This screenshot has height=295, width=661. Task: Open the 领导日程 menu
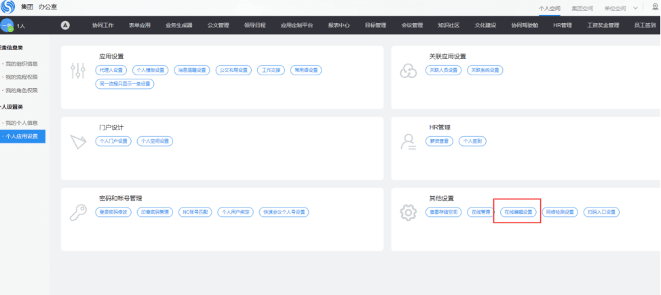(x=254, y=25)
